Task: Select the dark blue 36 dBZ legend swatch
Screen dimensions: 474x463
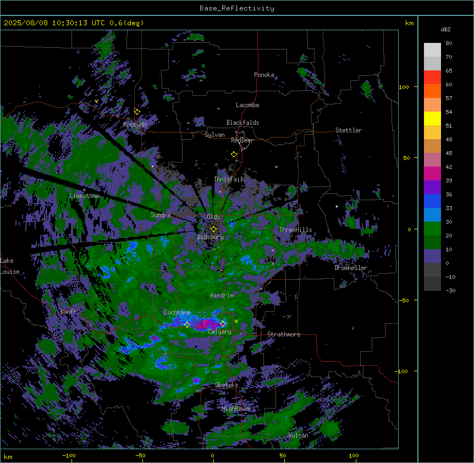Action: coord(432,201)
